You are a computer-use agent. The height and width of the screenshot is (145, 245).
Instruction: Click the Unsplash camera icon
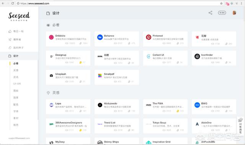(x=51, y=75)
